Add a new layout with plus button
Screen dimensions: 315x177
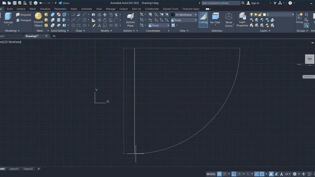tap(39, 169)
